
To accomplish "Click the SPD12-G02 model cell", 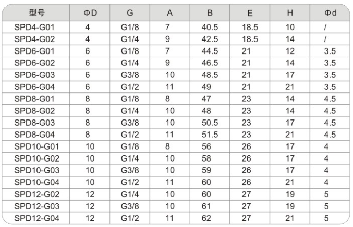I will [x=36, y=194].
